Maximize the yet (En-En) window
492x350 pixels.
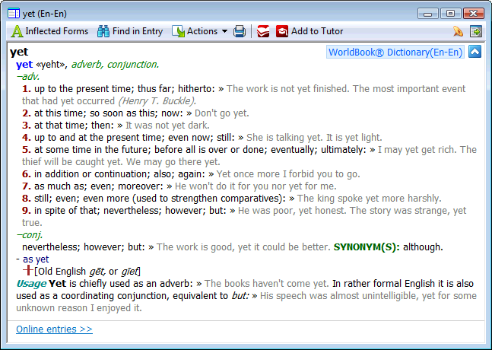[x=451, y=14]
